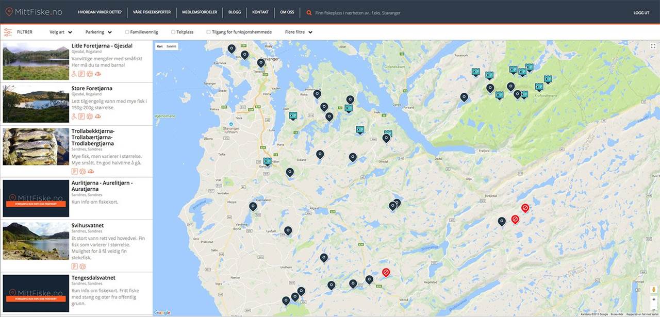Screen dimensions: 660x317
Task: Check the Teltplass filter
Action: [x=173, y=32]
